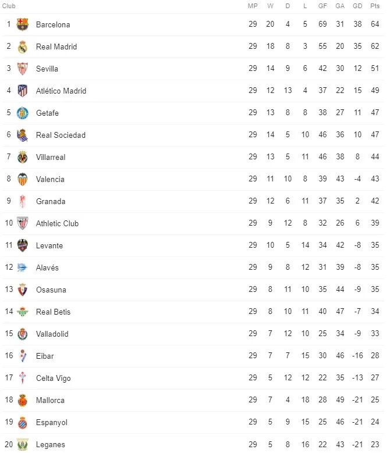Select the Valencia bat crest

click(x=22, y=179)
